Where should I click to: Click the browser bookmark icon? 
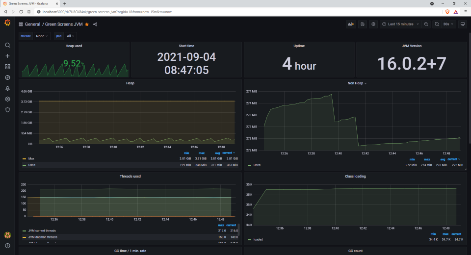29,12
